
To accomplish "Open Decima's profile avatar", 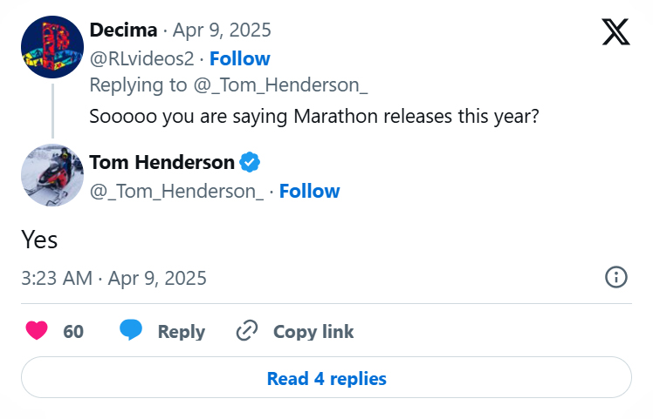I will 52,47.
